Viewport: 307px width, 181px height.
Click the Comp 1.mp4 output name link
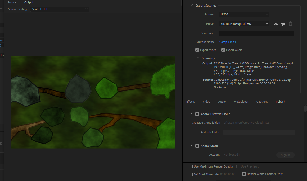[227, 42]
